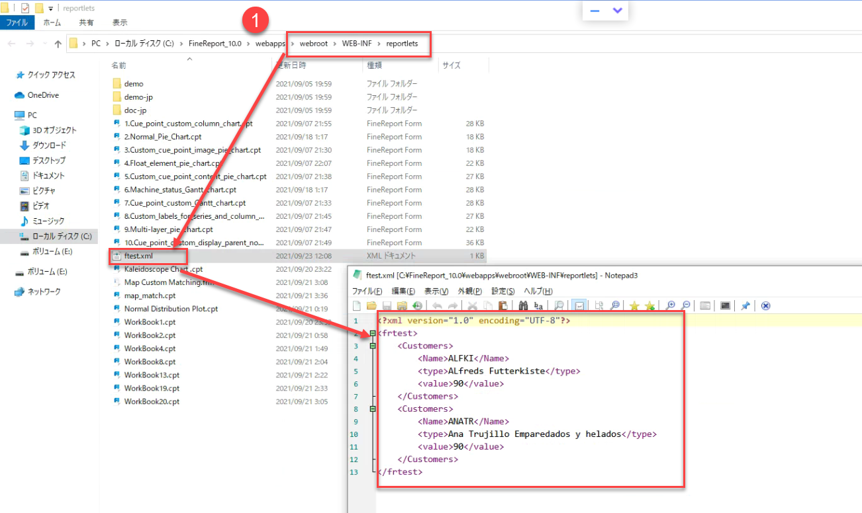Image resolution: width=862 pixels, height=513 pixels.
Task: Switch to the 共有 ribbon tab
Action: click(x=85, y=22)
